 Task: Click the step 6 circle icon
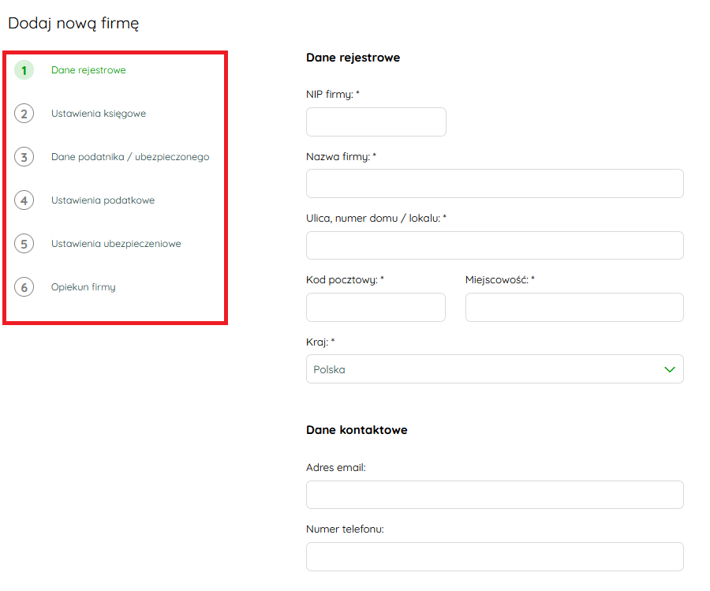[24, 287]
